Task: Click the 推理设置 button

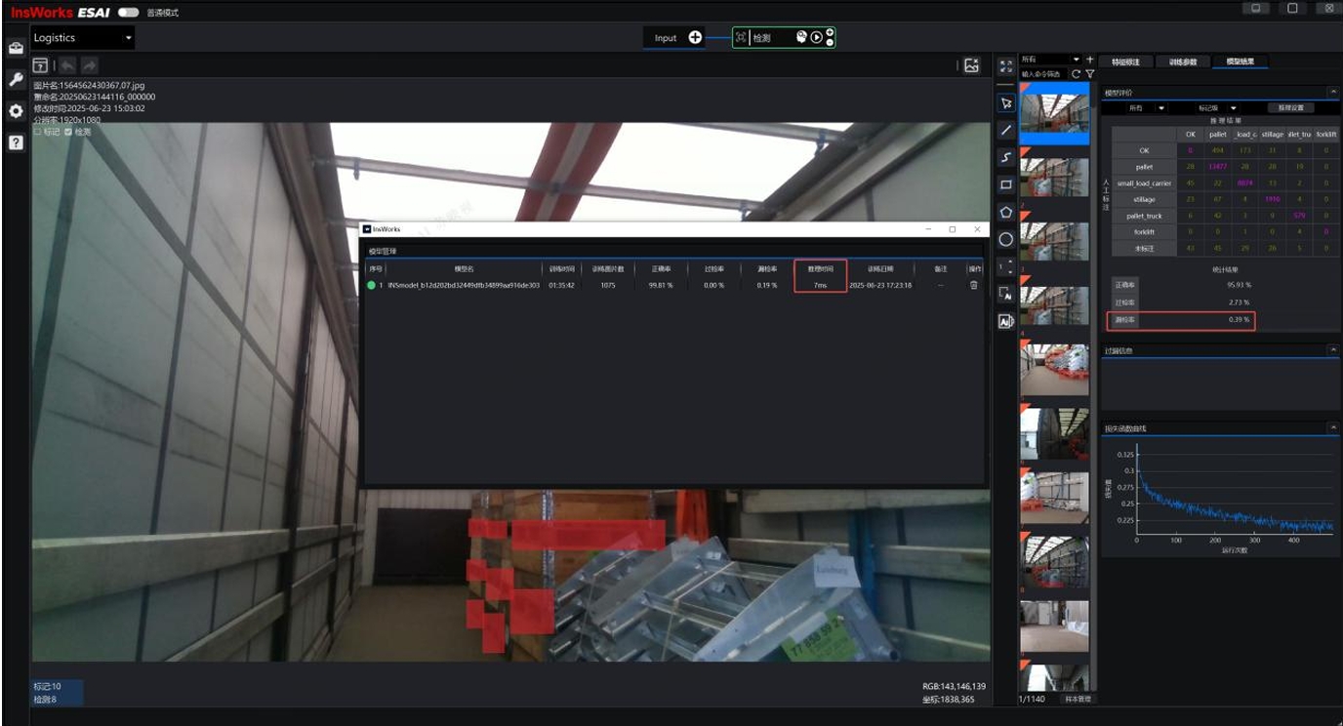Action: 1289,108
